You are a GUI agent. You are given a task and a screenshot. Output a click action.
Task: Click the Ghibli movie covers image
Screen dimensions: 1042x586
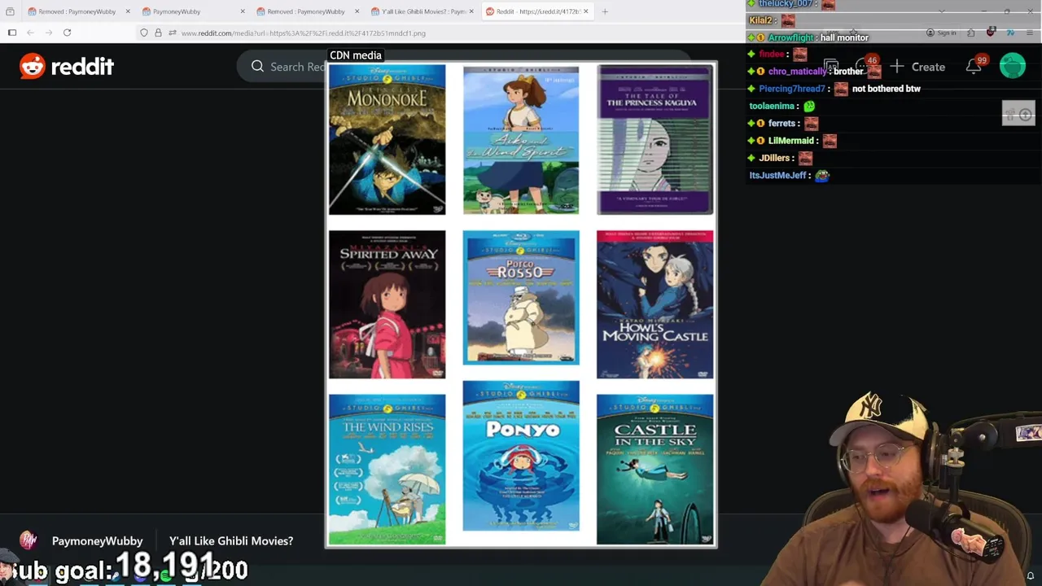521,304
